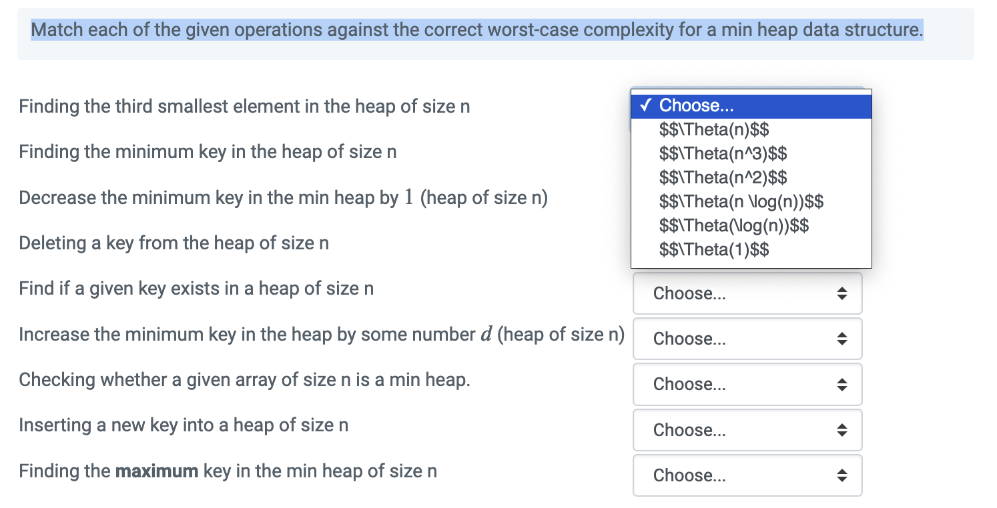Click the arrow icon of 'Inserting a new key' select

pos(842,430)
